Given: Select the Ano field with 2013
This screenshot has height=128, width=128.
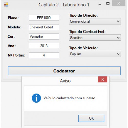Looking at the screenshot, I should point(44,46).
